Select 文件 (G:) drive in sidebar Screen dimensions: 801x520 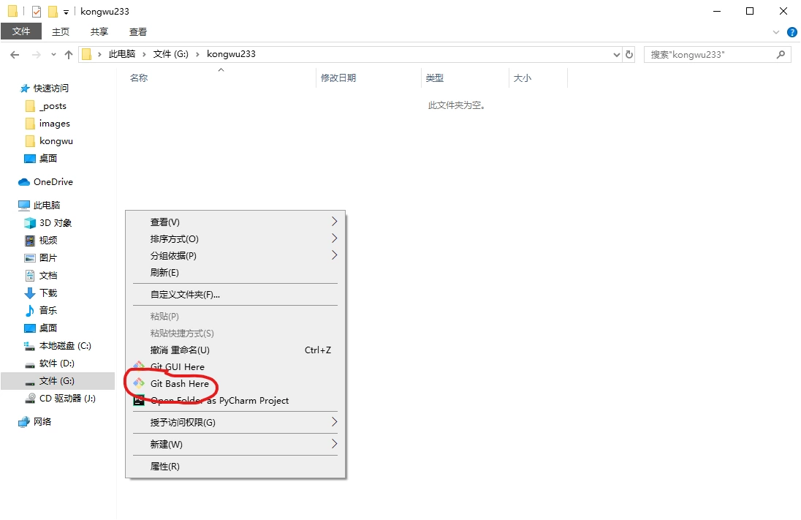click(58, 381)
